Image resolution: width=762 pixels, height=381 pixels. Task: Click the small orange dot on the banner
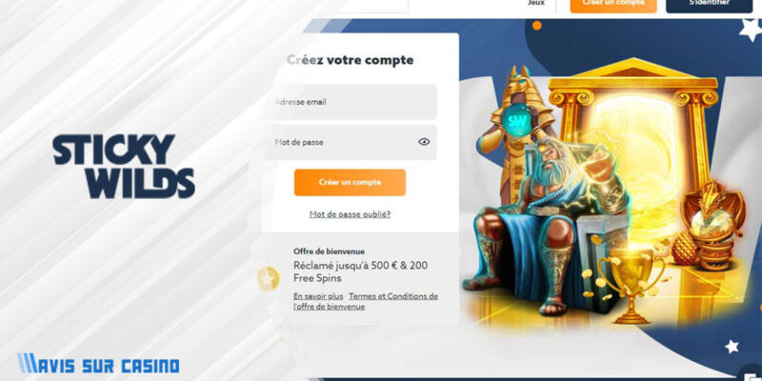537,26
